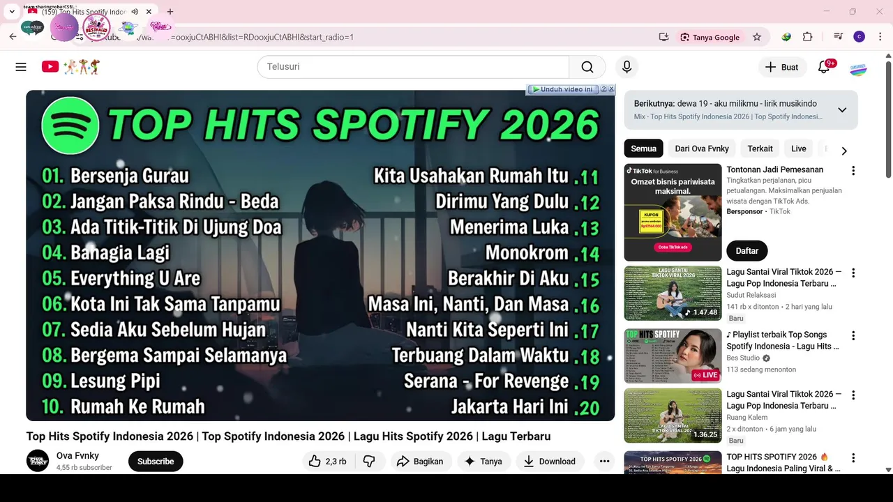The width and height of the screenshot is (893, 502).
Task: Open the YouTube account avatar menu
Action: click(858, 68)
